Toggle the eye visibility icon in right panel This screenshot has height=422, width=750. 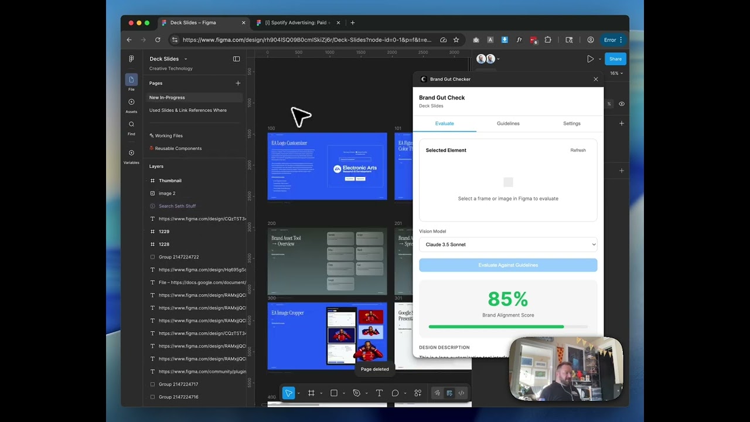tap(622, 104)
